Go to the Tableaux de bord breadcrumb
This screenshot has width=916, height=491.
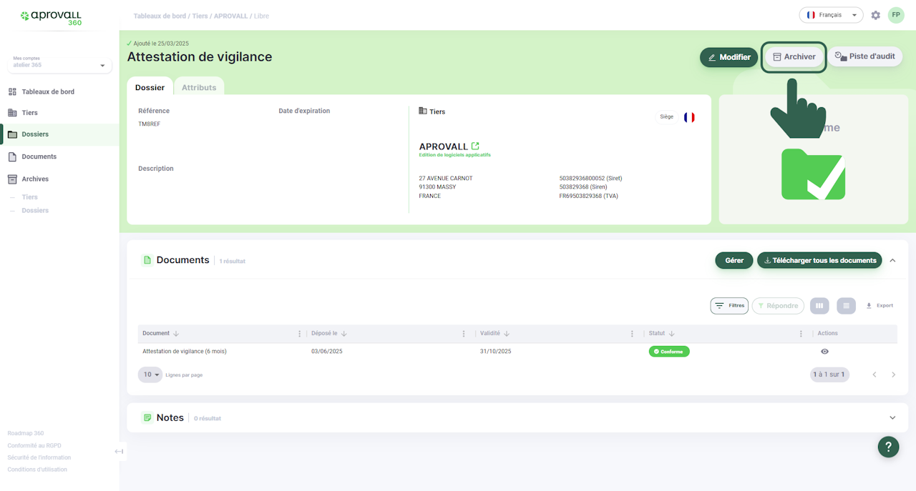(160, 16)
